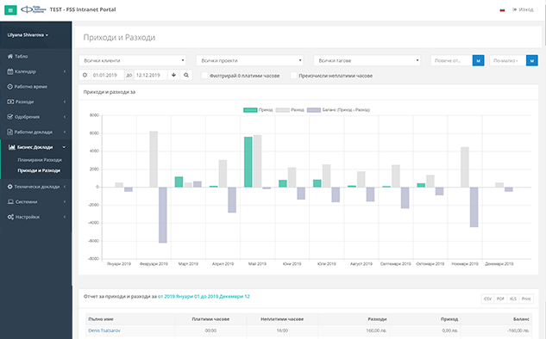Click the start date field showing 01.01.2019

pos(107,75)
